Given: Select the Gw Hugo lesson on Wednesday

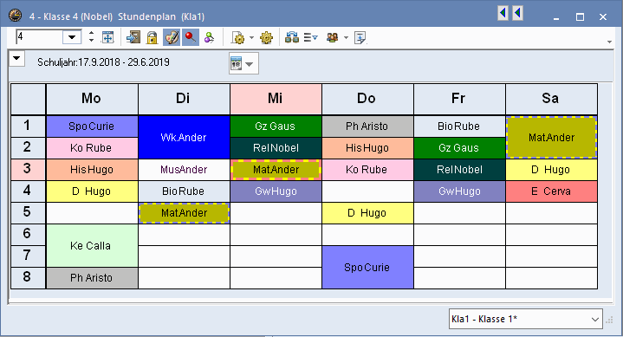Looking at the screenshot, I should pyautogui.click(x=276, y=191).
